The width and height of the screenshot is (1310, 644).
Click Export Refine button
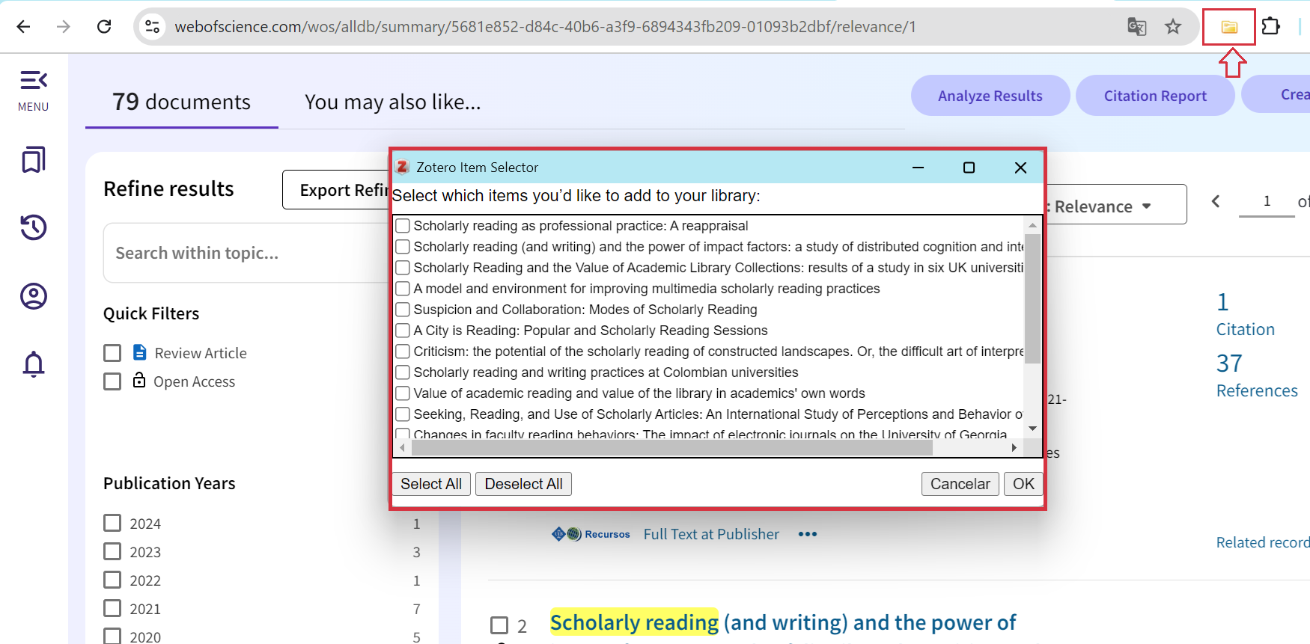337,190
